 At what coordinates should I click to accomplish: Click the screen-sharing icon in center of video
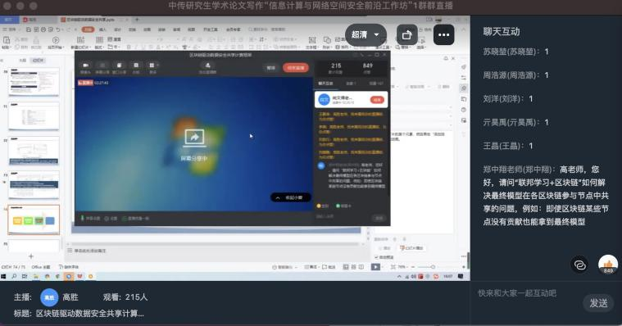[x=194, y=138]
